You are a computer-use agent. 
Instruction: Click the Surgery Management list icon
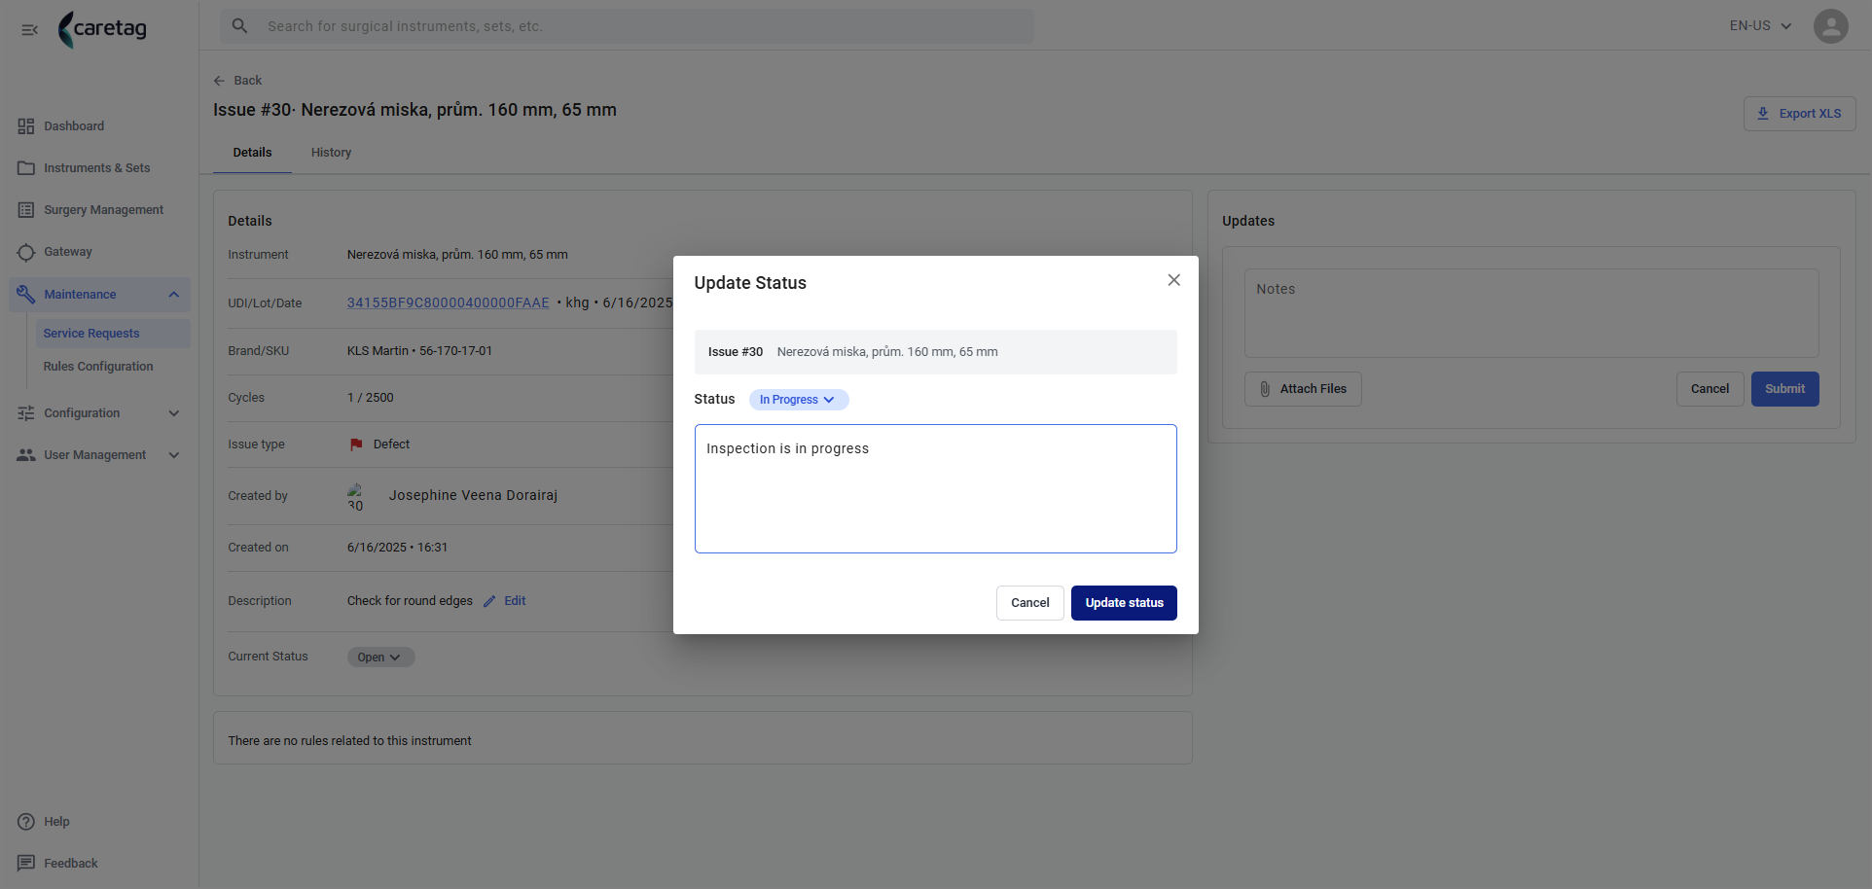pos(26,210)
